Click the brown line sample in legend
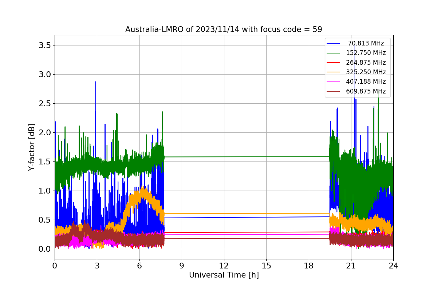 tap(333, 92)
